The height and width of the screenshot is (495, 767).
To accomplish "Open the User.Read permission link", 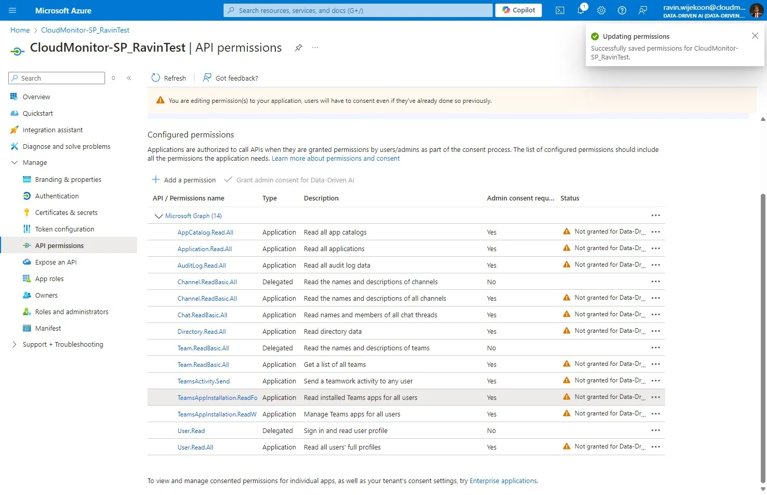I will coord(191,431).
